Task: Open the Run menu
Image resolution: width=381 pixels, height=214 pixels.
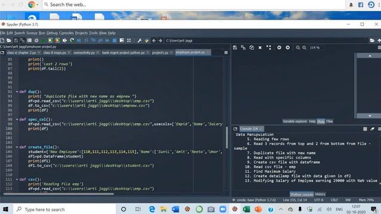Action: 42,33
